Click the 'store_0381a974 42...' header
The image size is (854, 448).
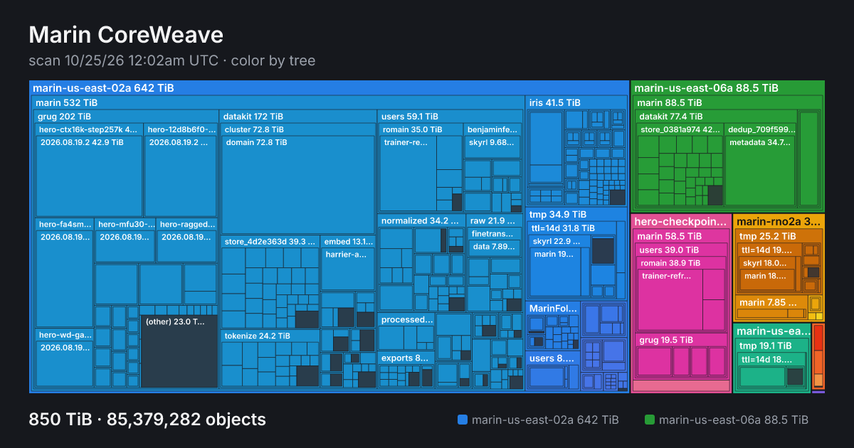680,129
